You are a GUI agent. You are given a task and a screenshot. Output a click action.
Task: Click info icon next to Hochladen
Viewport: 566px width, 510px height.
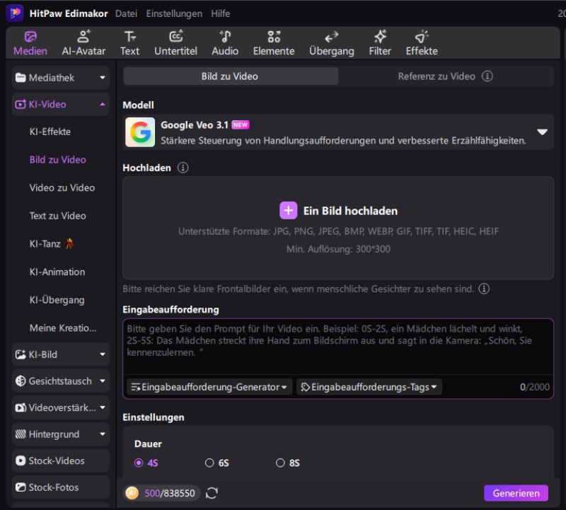coord(183,168)
